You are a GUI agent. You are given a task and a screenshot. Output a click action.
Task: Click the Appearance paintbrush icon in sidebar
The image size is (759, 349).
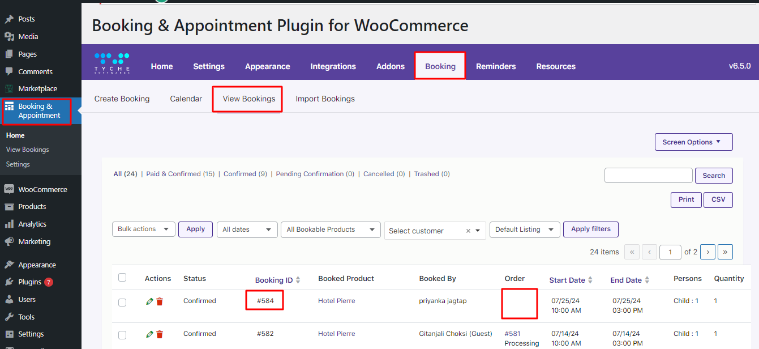tap(9, 265)
